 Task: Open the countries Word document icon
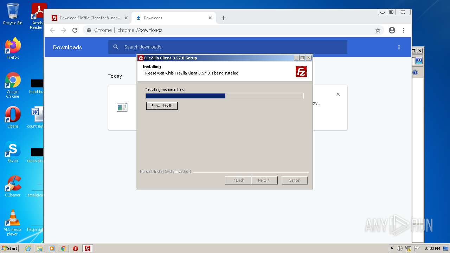(x=37, y=117)
